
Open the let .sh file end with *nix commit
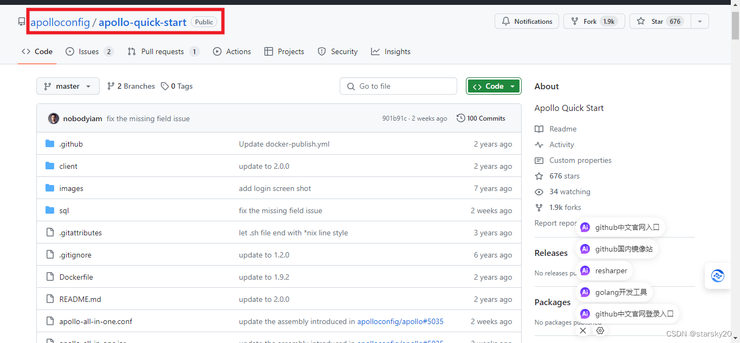pyautogui.click(x=293, y=233)
